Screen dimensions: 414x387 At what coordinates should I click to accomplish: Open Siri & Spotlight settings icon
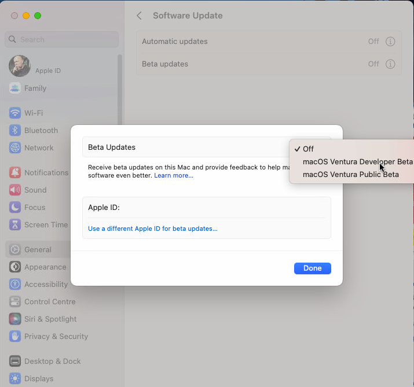click(x=15, y=319)
